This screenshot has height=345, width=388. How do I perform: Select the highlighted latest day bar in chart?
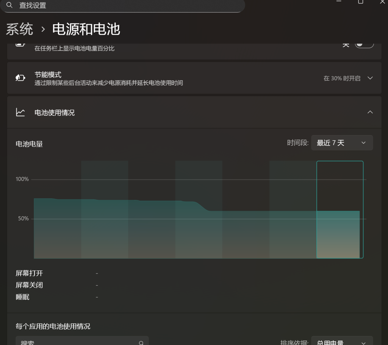340,209
